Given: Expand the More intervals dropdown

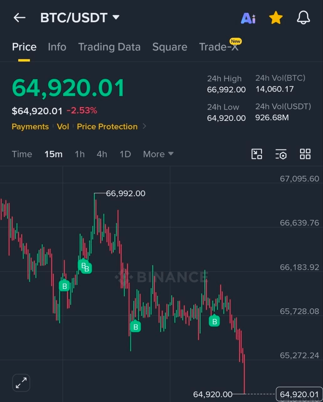Looking at the screenshot, I should (158, 154).
